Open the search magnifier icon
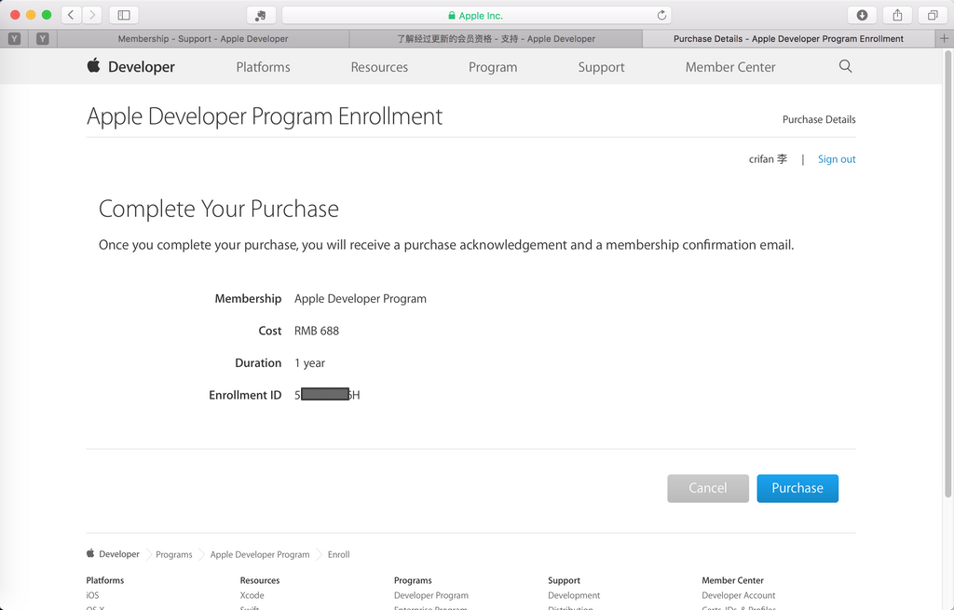The width and height of the screenshot is (954, 610). (845, 66)
